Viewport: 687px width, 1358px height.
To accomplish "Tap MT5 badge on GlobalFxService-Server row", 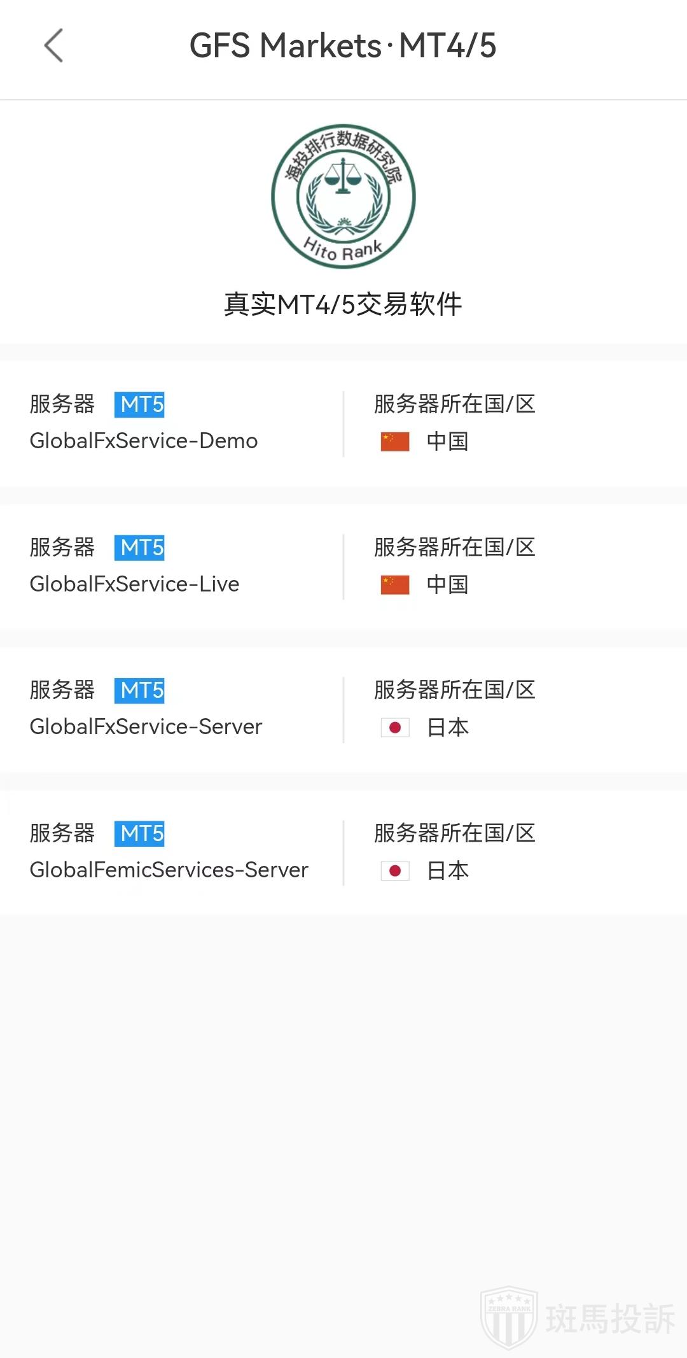I will pos(139,690).
